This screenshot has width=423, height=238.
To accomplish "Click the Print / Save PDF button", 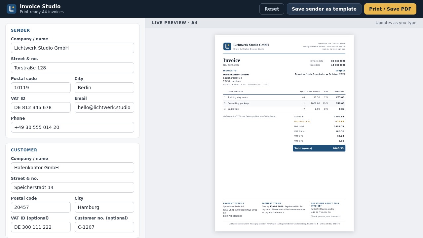I will click(390, 9).
